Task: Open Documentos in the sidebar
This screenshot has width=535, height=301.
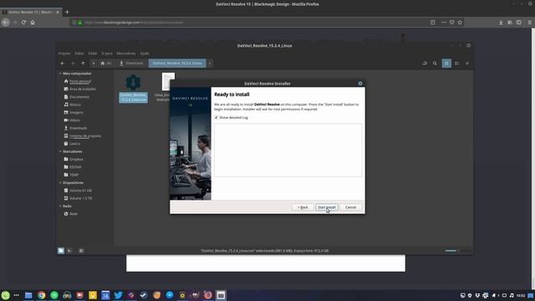Action: [79, 97]
